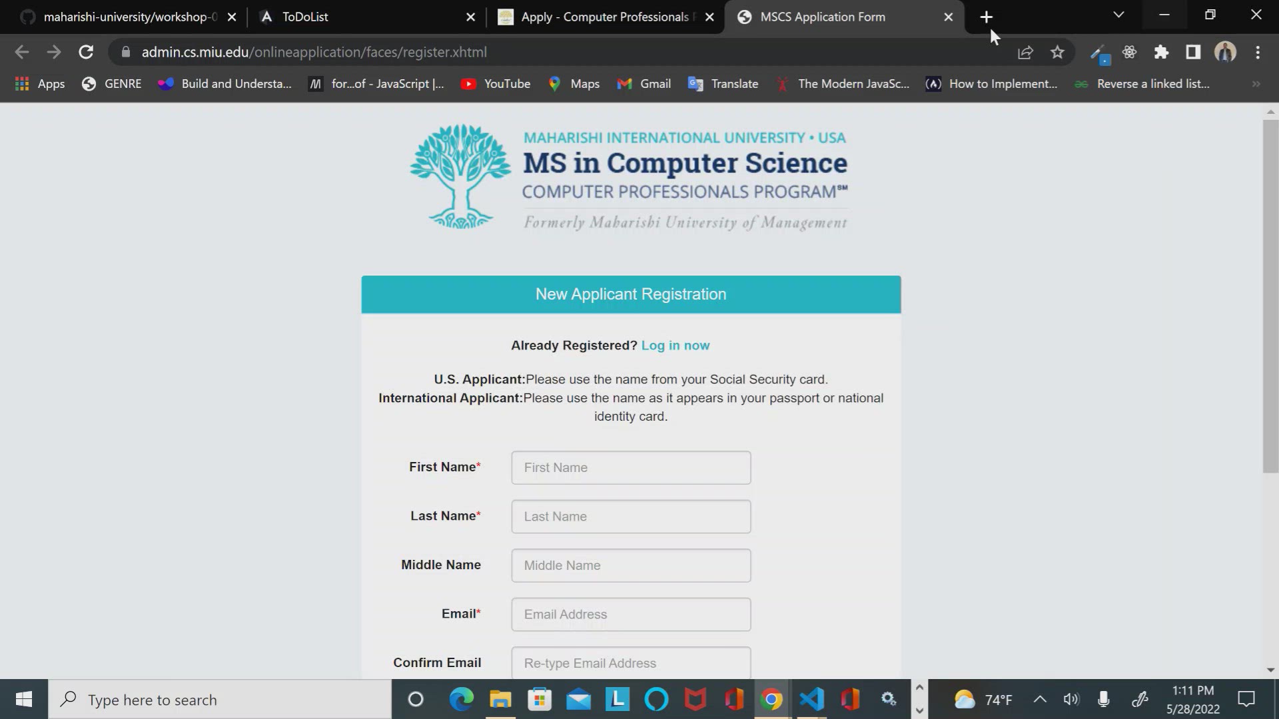This screenshot has width=1279, height=719.
Task: Open Apps bookmark shortcut
Action: point(40,84)
